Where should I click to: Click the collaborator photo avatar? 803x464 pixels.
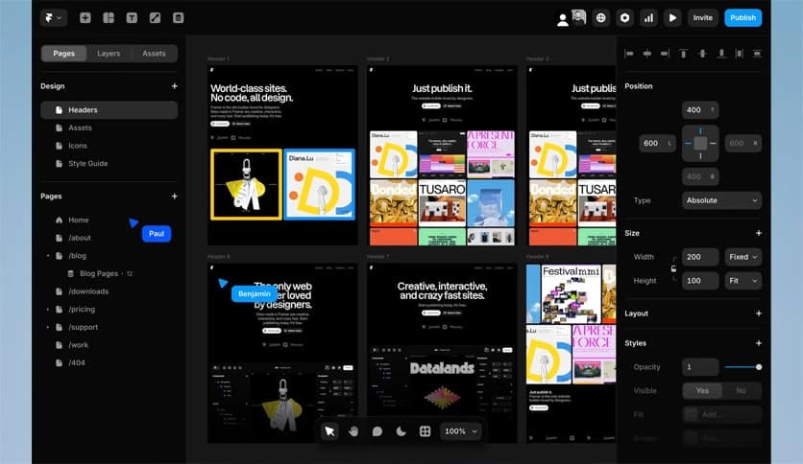[x=578, y=17]
